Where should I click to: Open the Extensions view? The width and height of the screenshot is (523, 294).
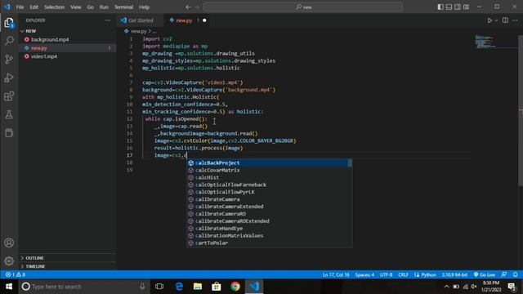click(9, 96)
